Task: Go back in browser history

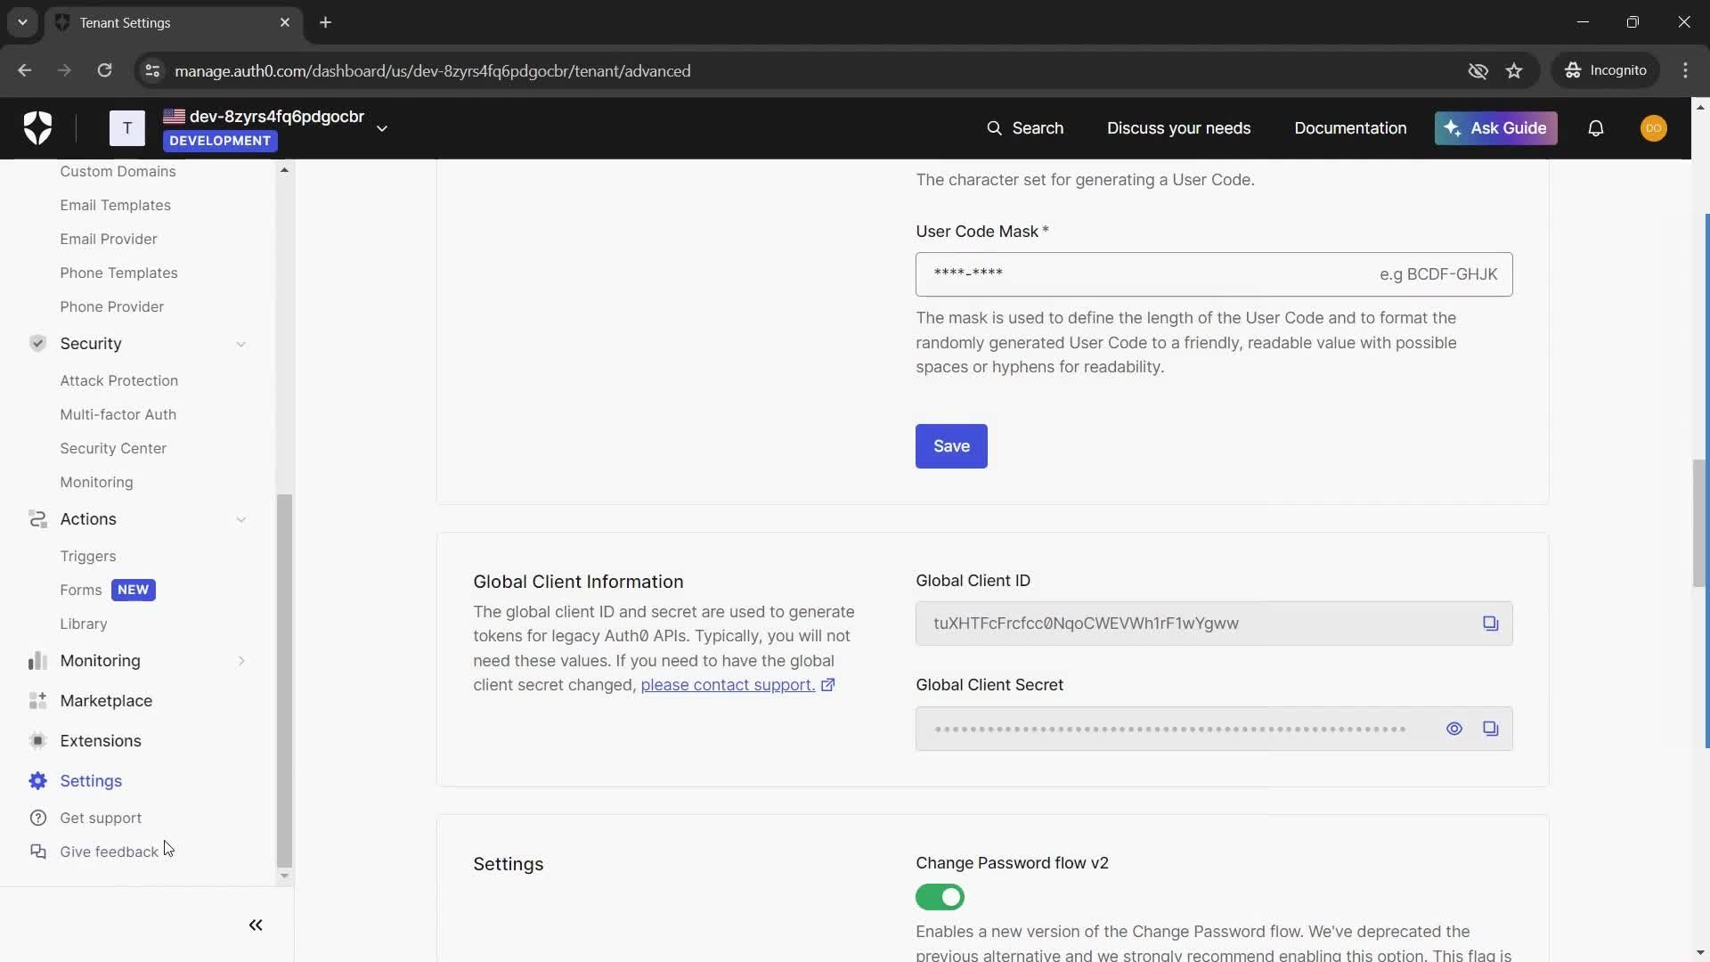Action: [25, 70]
